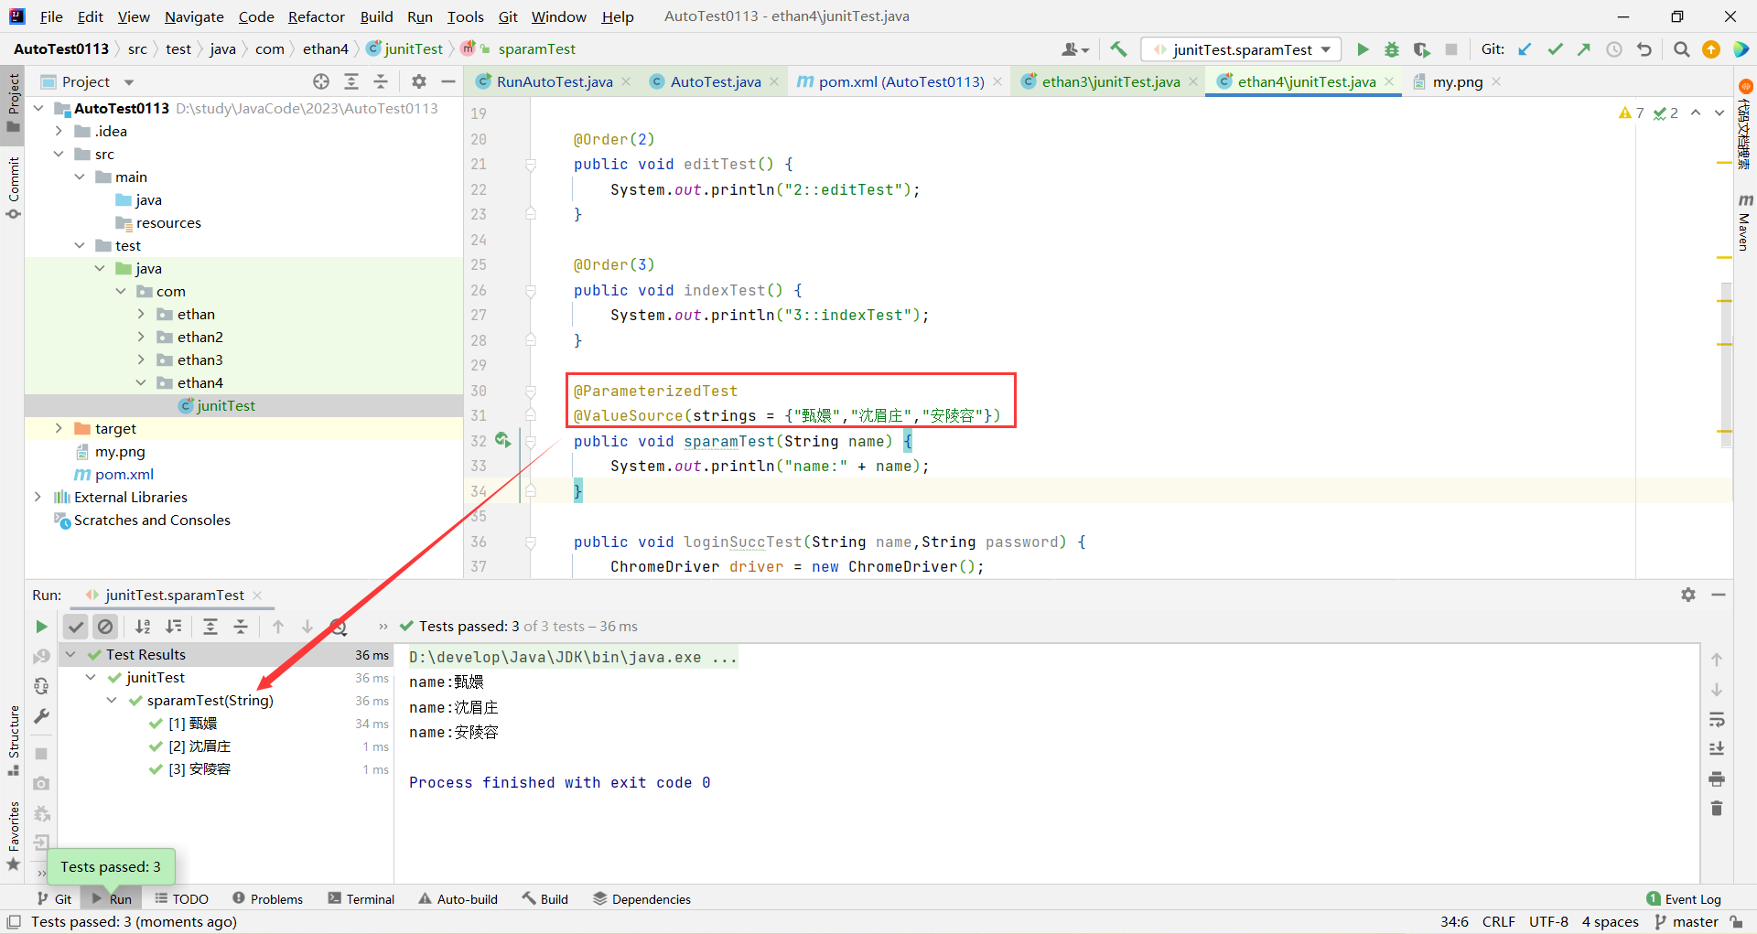Image resolution: width=1757 pixels, height=934 pixels.
Task: Run with coverage icon in toolbar
Action: click(x=1421, y=49)
